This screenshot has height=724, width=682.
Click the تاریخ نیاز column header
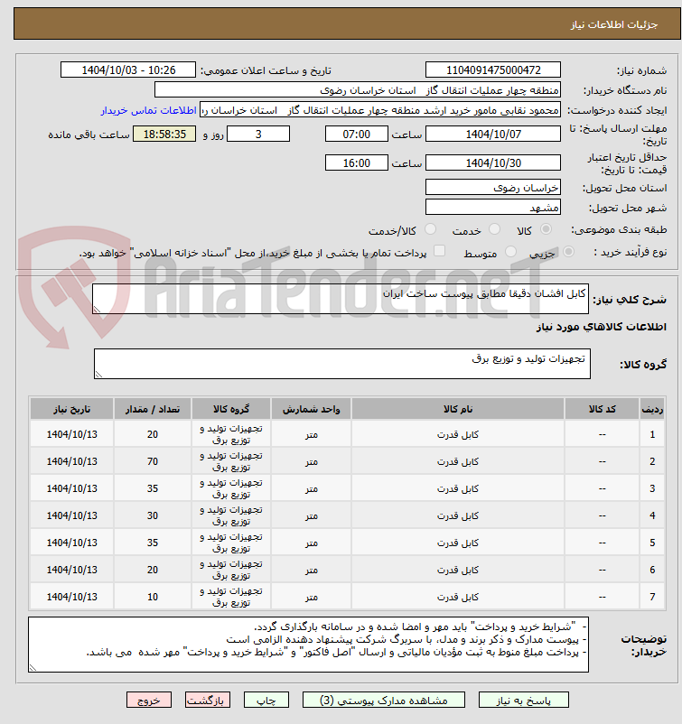(71, 409)
